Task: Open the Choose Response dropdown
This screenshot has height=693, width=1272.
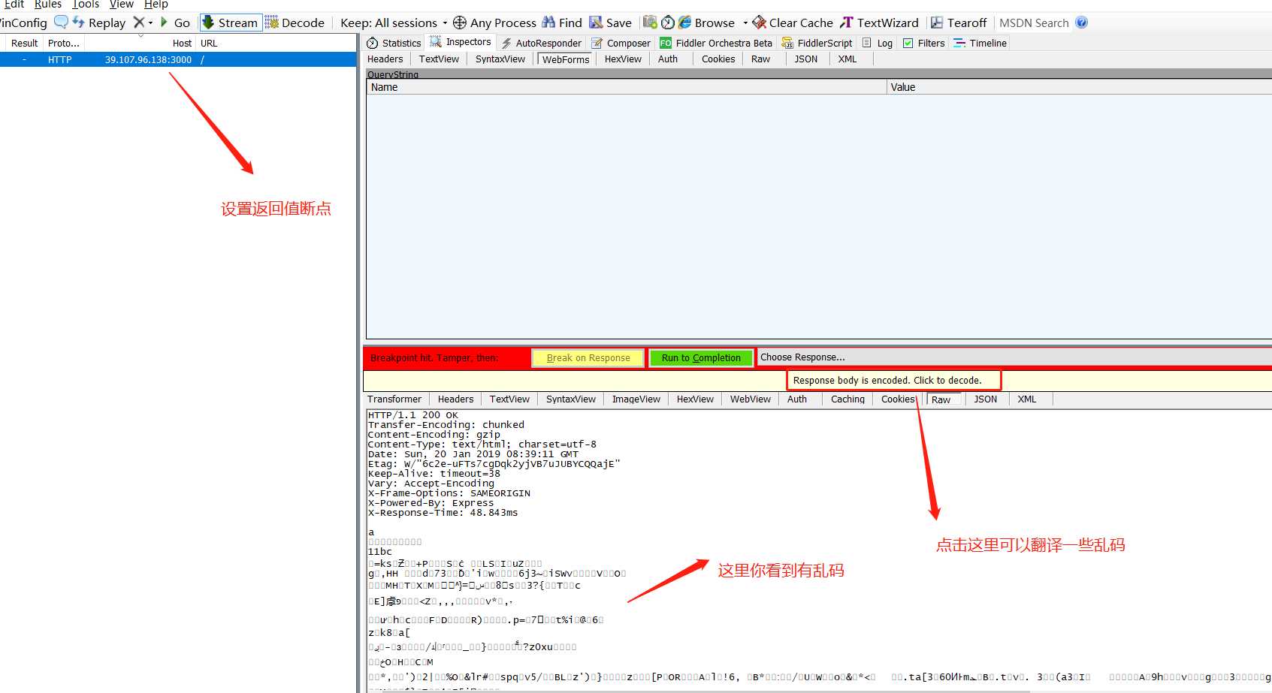Action: (x=1014, y=357)
